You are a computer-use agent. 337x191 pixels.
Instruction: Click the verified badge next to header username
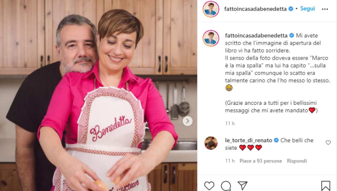[291, 9]
